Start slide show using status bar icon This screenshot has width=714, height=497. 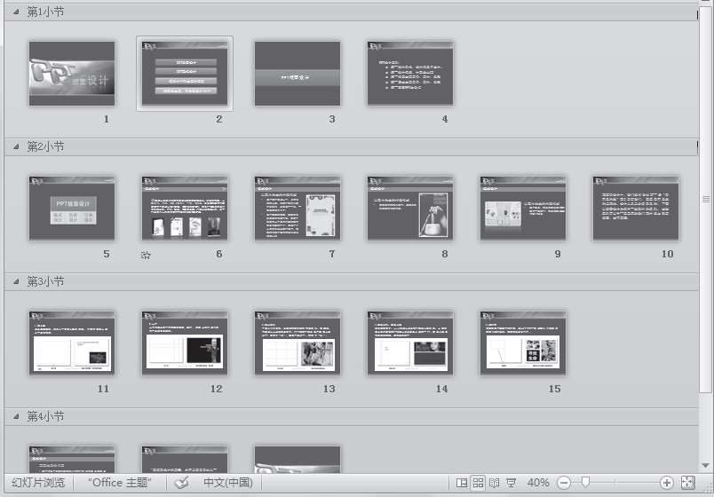click(x=512, y=483)
